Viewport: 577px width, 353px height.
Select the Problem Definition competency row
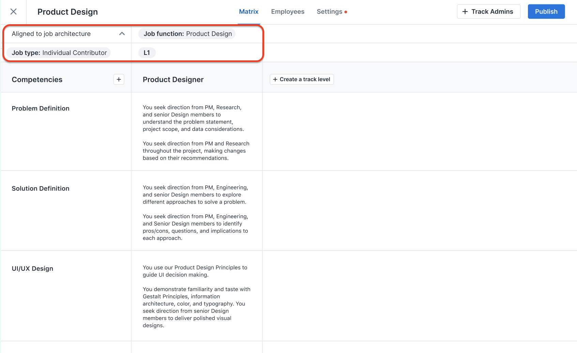click(x=41, y=108)
